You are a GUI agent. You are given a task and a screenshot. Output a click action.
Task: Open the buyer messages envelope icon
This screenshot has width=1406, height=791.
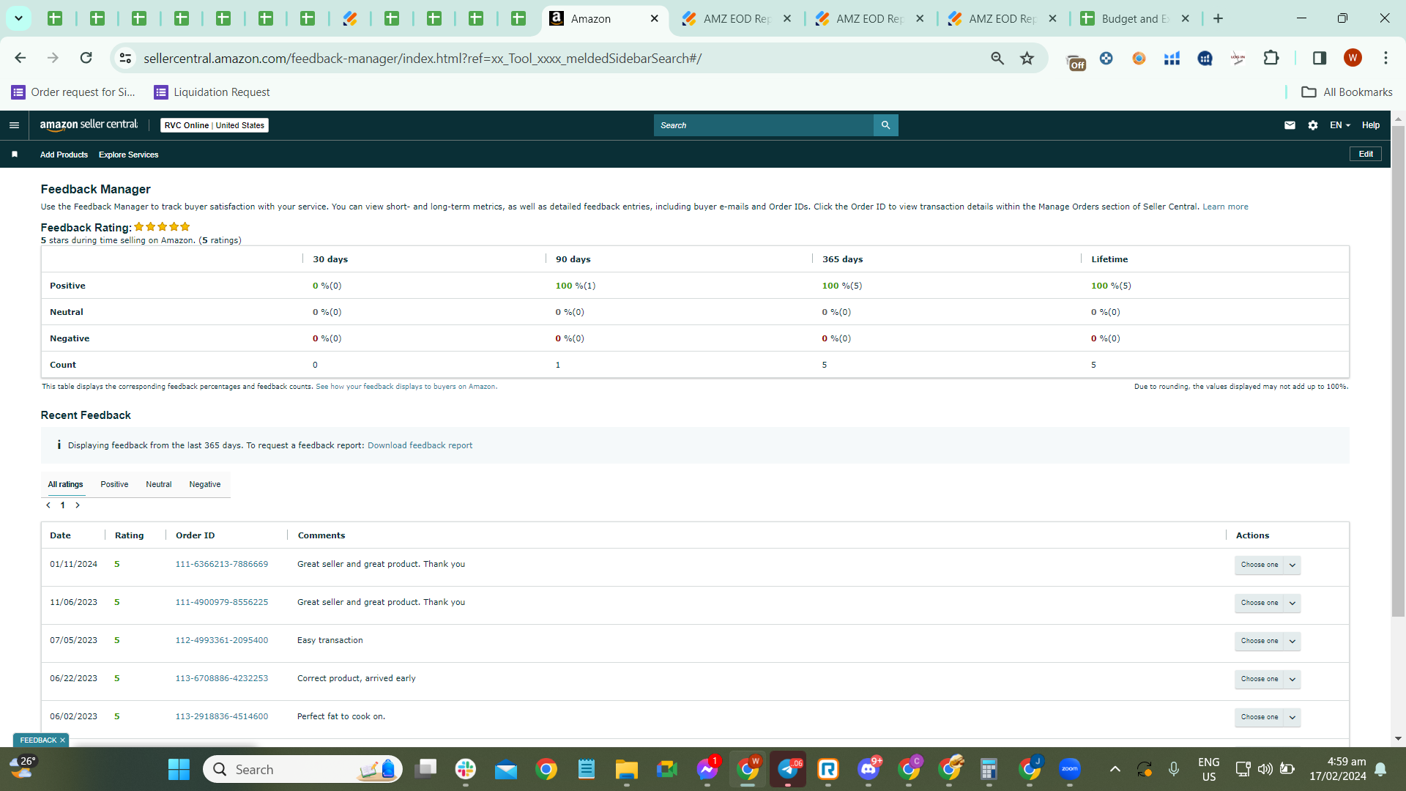tap(1290, 125)
